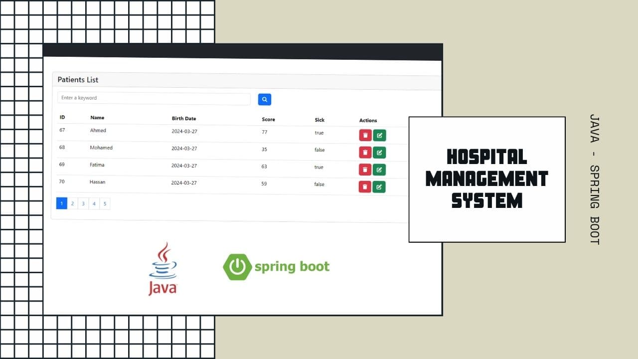Screen dimensions: 638x359
Task: Delete patient Mohamed with the red trash icon
Action: point(365,153)
